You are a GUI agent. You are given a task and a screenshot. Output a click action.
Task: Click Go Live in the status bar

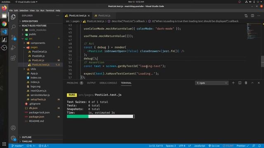214,146
